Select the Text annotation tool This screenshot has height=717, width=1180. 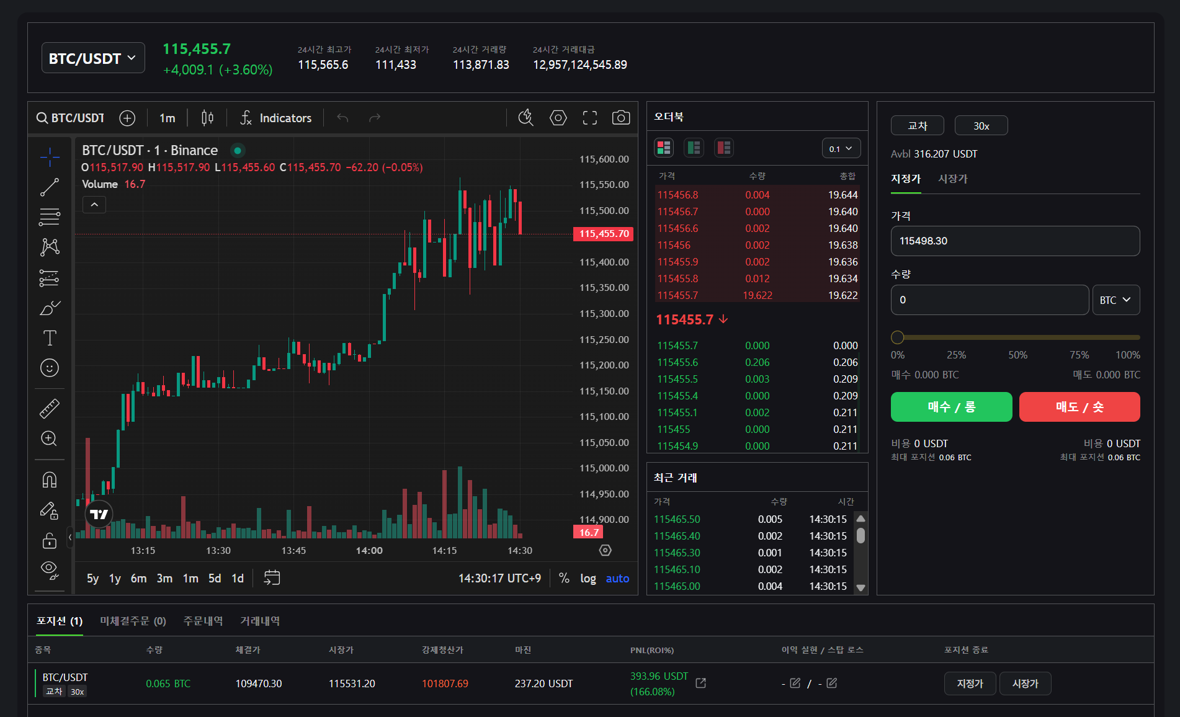[50, 338]
